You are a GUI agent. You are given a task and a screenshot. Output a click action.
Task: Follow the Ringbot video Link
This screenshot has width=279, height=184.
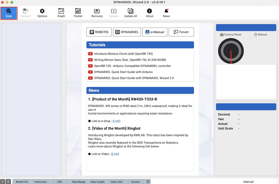point(115,154)
